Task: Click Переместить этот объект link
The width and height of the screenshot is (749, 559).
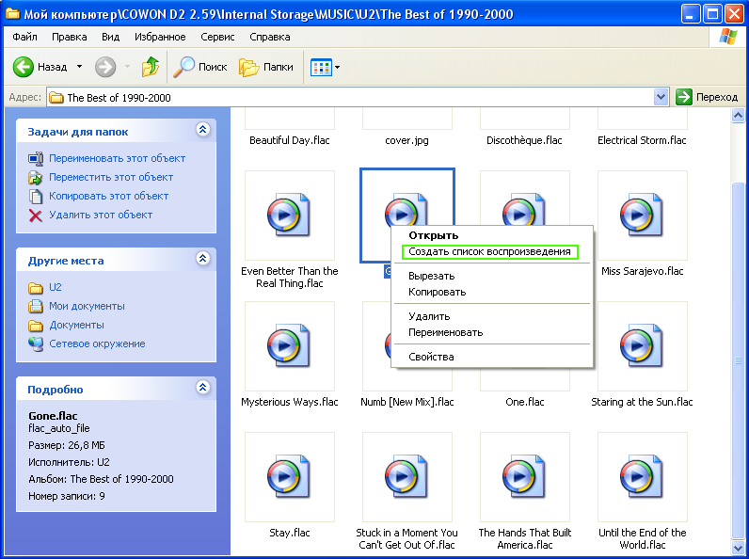Action: point(111,177)
